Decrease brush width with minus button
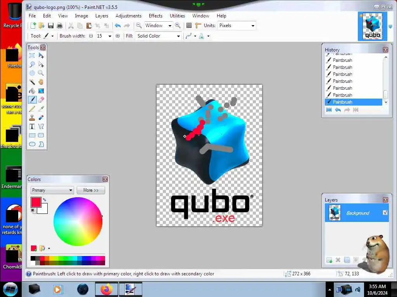This screenshot has height=297, width=397. coord(91,36)
